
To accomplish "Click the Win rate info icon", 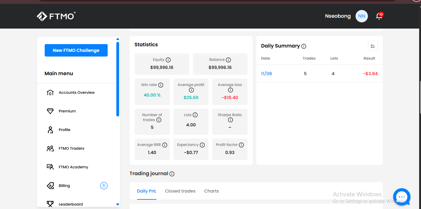I will [x=161, y=85].
